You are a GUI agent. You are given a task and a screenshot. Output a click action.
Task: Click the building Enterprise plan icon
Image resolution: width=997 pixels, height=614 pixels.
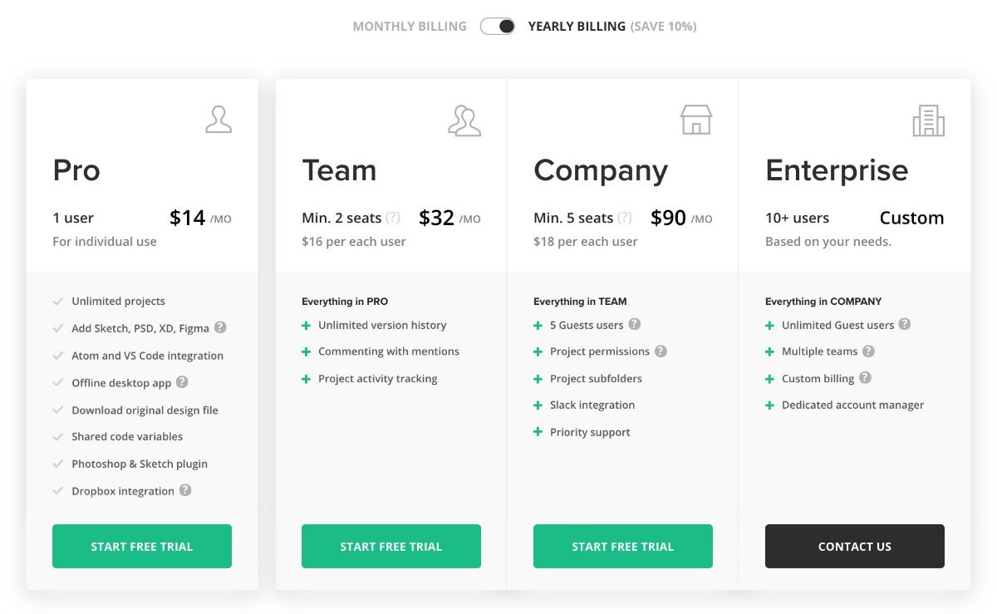[928, 120]
